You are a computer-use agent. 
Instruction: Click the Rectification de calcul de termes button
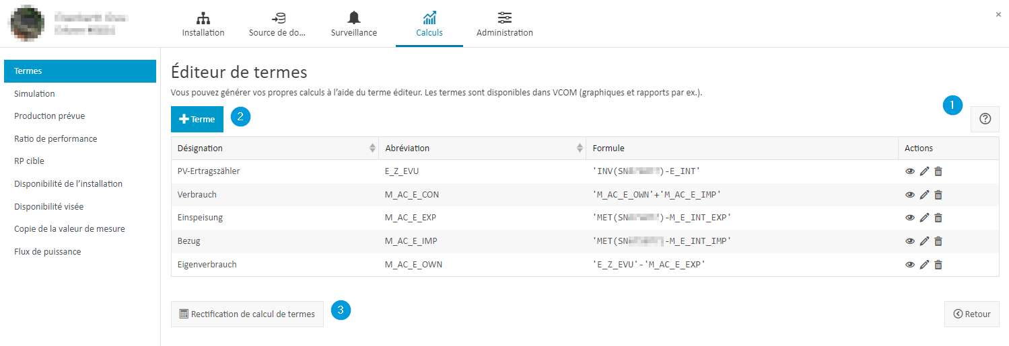click(x=247, y=314)
